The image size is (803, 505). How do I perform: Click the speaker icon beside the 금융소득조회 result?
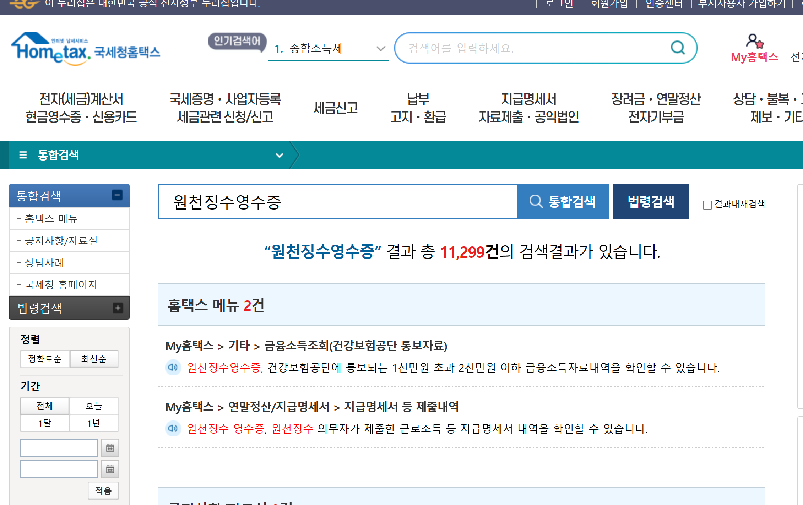click(173, 368)
